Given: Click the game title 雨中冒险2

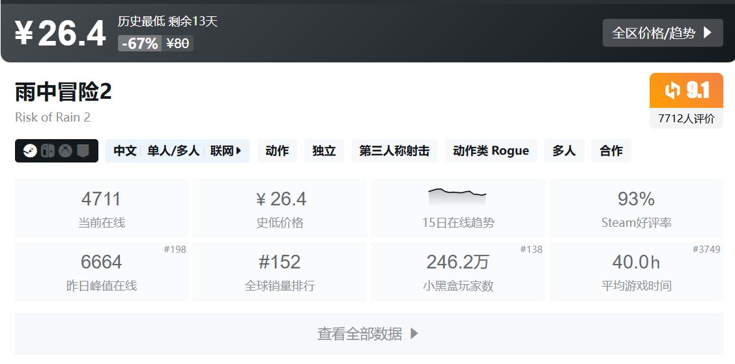Looking at the screenshot, I should tap(63, 92).
